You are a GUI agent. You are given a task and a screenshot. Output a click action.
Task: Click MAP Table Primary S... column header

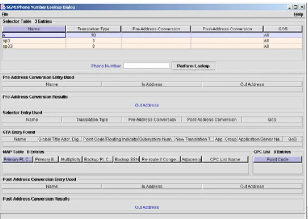pos(46,159)
